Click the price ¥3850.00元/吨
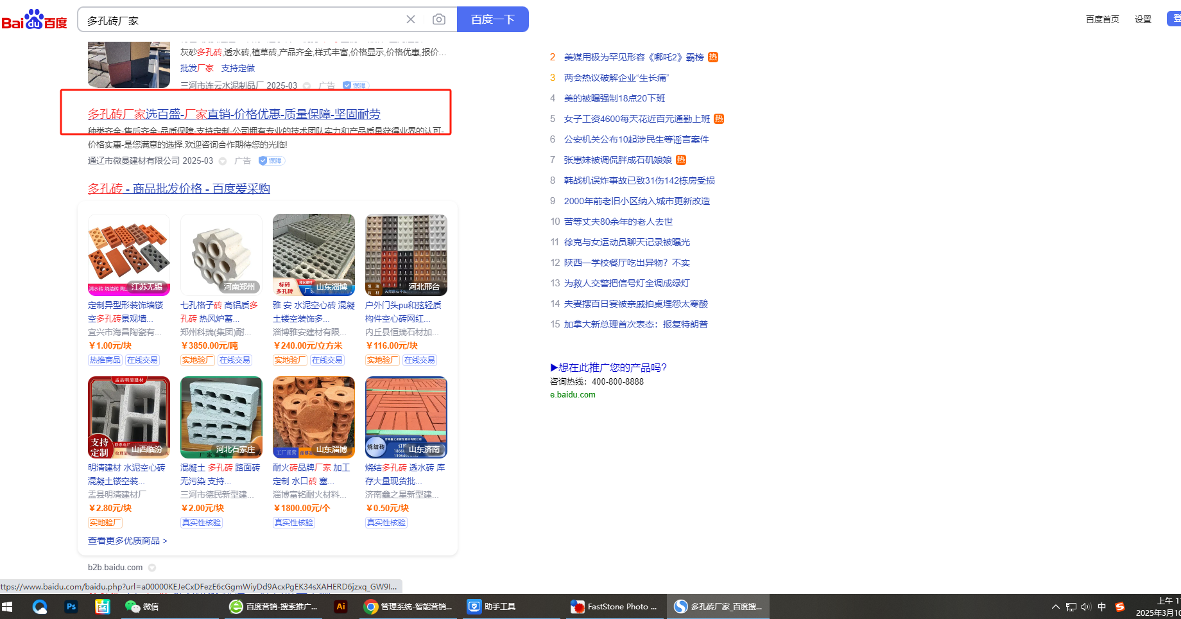 point(209,345)
